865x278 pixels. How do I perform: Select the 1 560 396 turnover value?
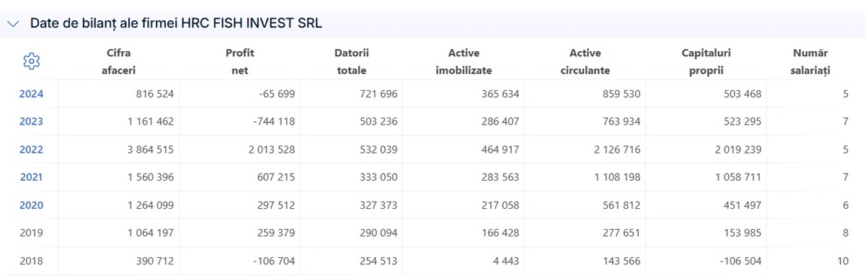151,177
